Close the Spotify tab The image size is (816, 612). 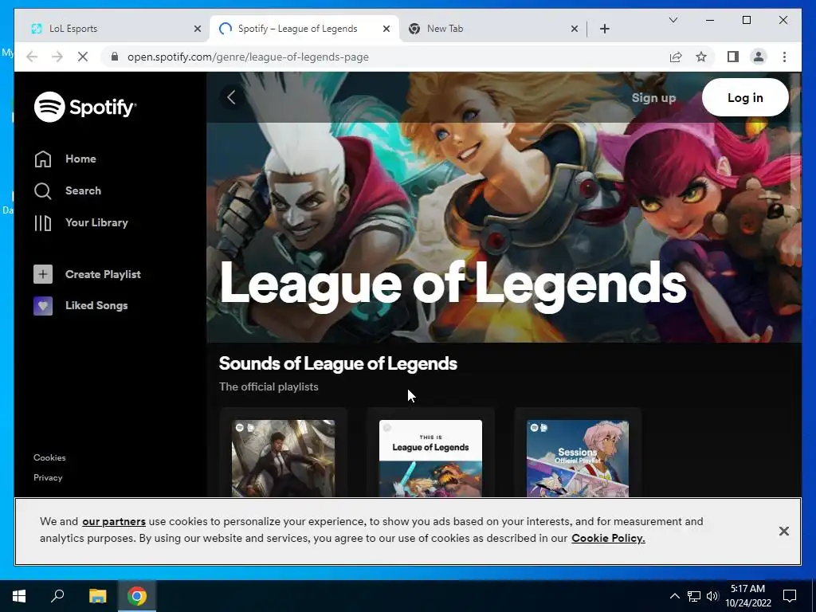[x=386, y=29]
